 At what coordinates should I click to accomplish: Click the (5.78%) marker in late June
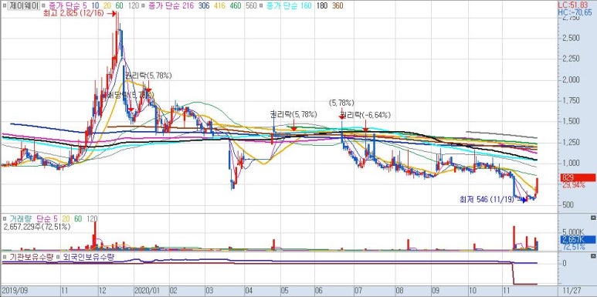click(x=341, y=103)
